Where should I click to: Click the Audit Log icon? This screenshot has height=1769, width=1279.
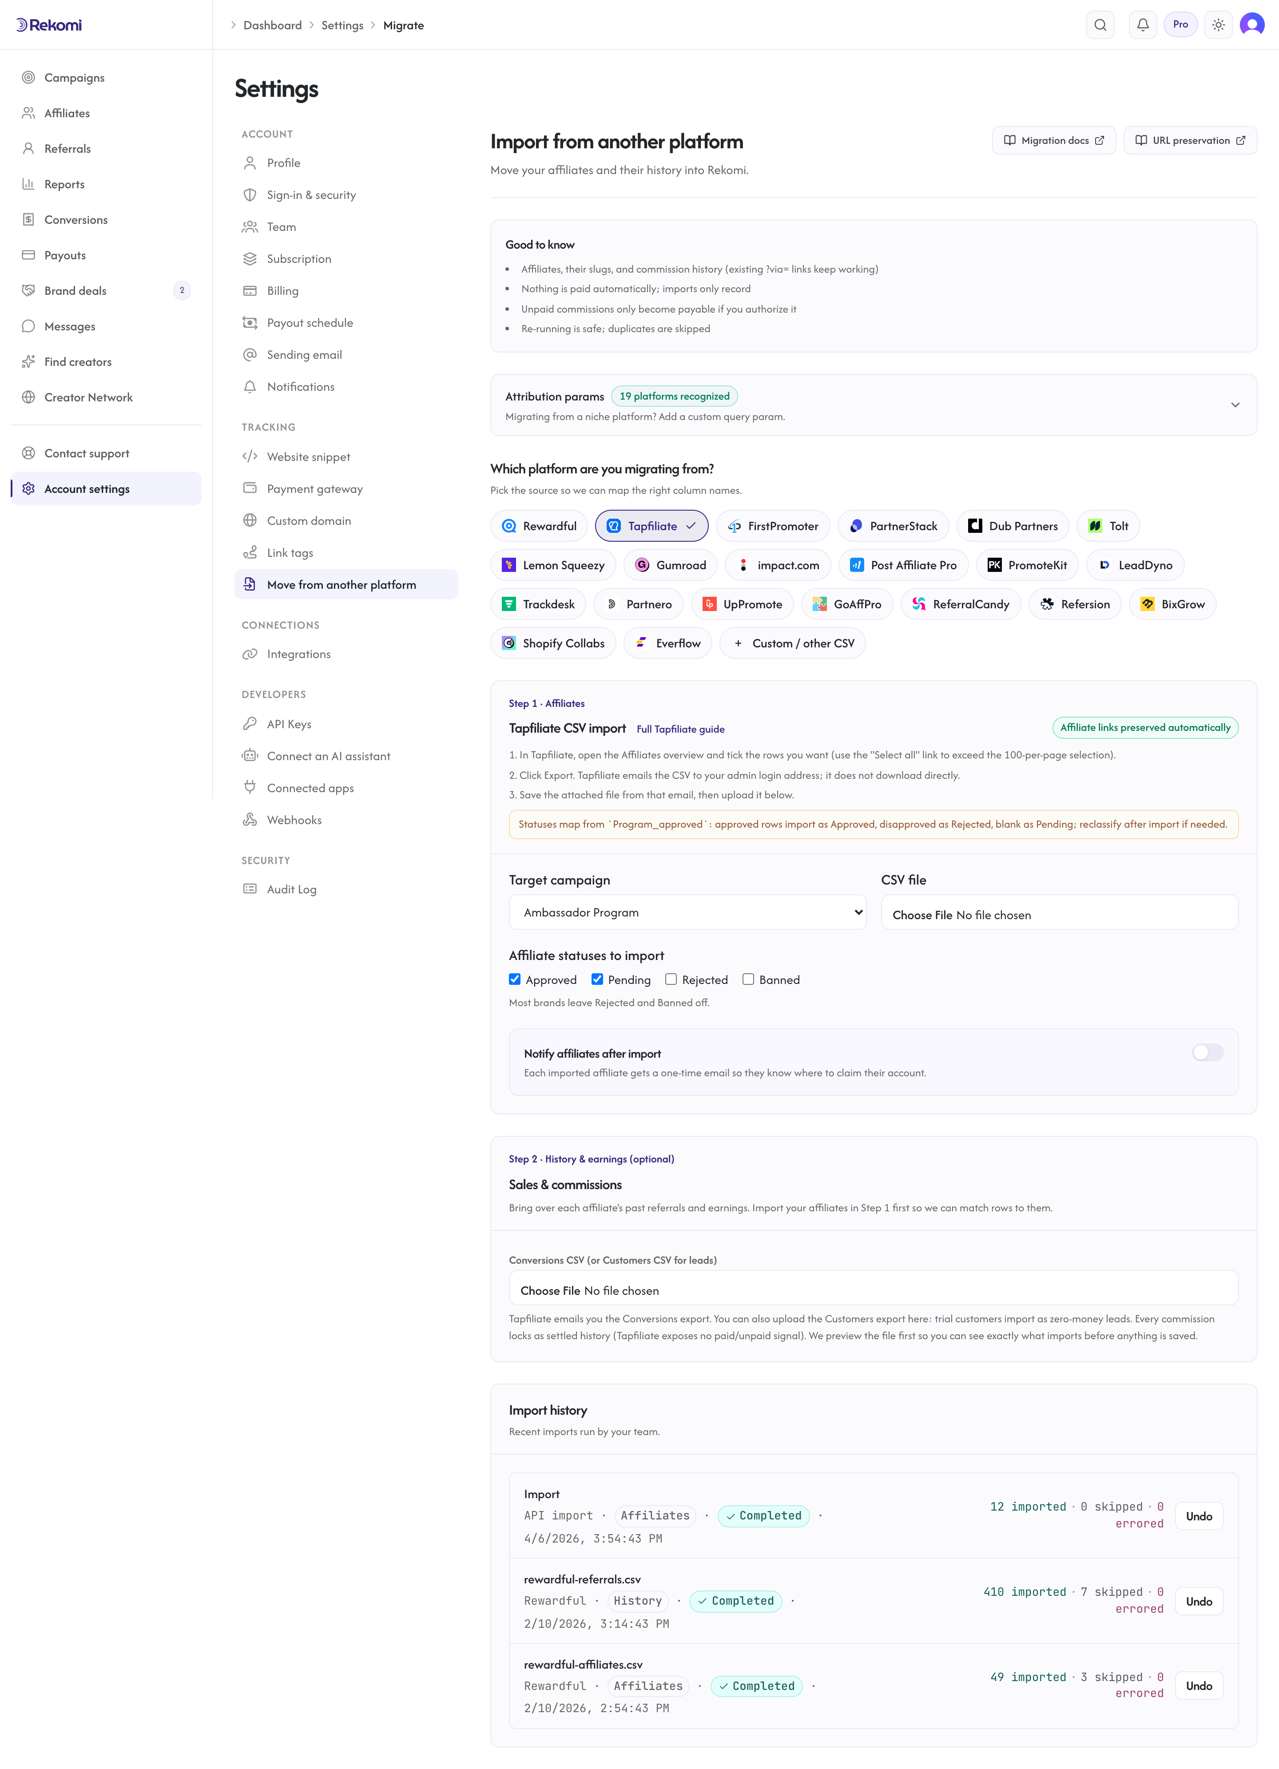click(250, 889)
